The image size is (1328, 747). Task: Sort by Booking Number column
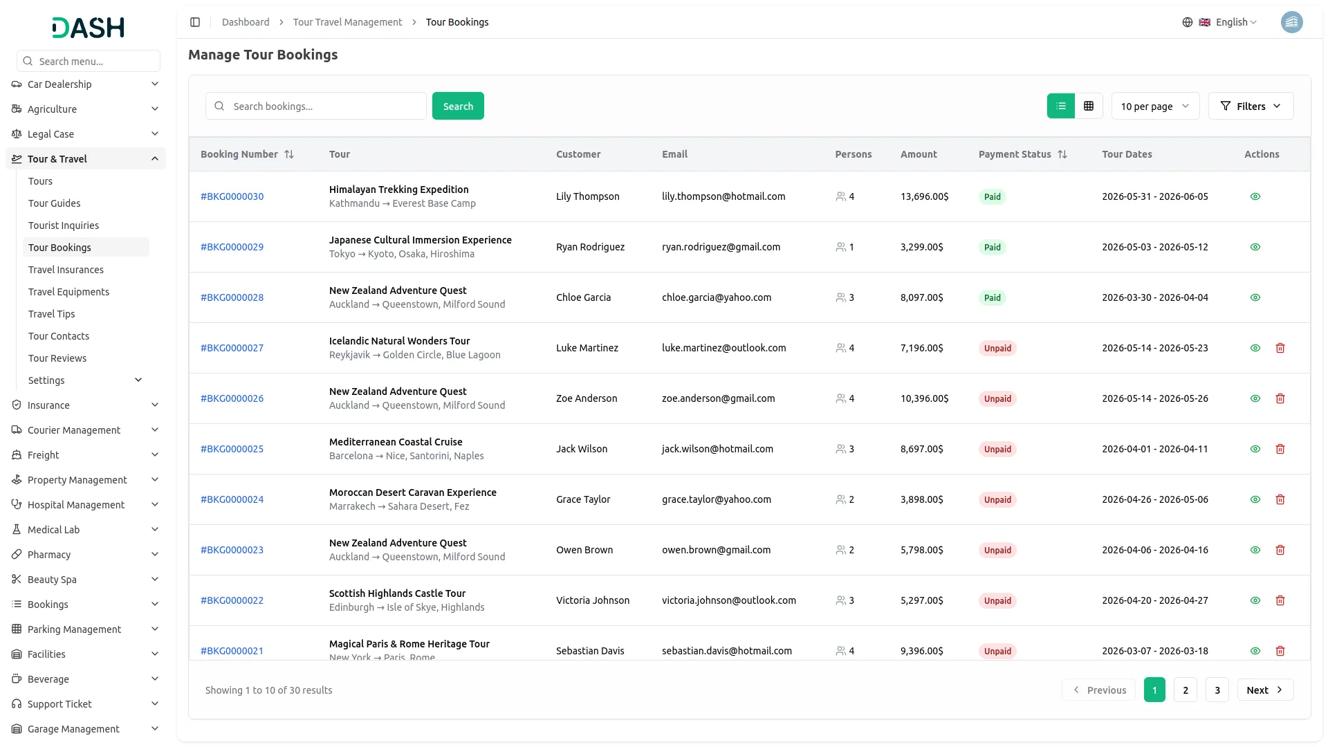(x=289, y=154)
